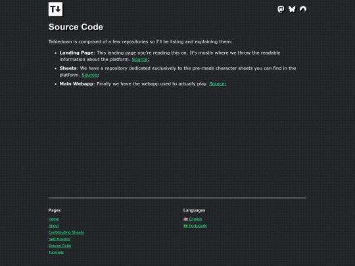Open the Contributing Sheets footer link
The width and height of the screenshot is (355, 266).
click(x=66, y=233)
